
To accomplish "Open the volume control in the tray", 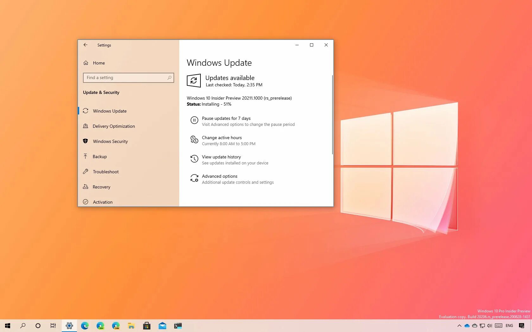I will click(490, 326).
